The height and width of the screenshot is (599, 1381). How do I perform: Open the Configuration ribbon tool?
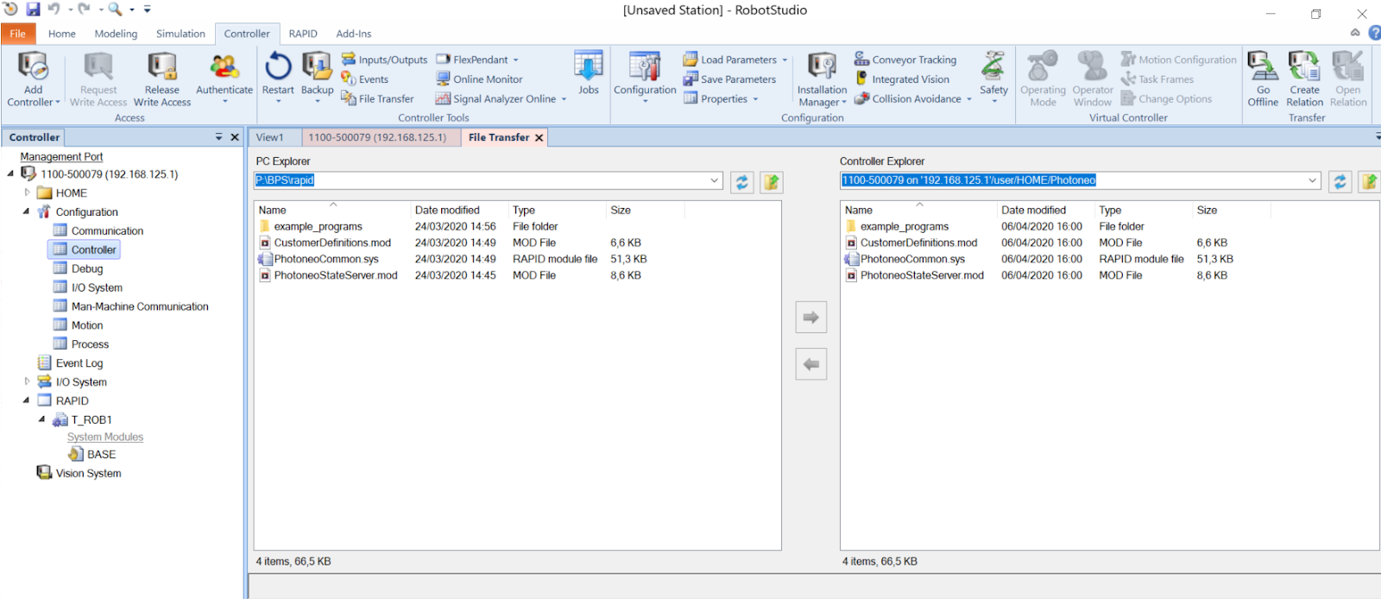pos(645,76)
